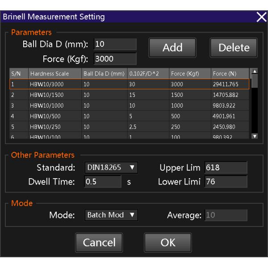This screenshot has width=268, height=268.
Task: Click the Dwell Time input field
Action: coord(102,182)
